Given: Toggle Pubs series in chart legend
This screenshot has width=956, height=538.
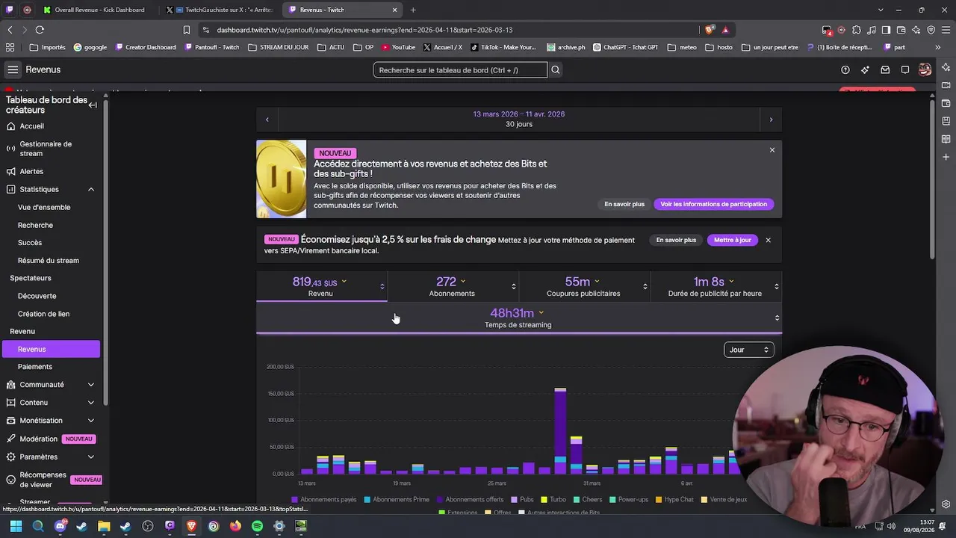Looking at the screenshot, I should click(x=522, y=499).
